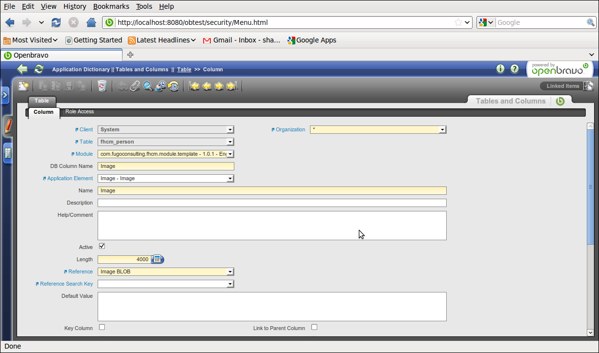
Task: Open help using the question mark icon
Action: point(515,69)
